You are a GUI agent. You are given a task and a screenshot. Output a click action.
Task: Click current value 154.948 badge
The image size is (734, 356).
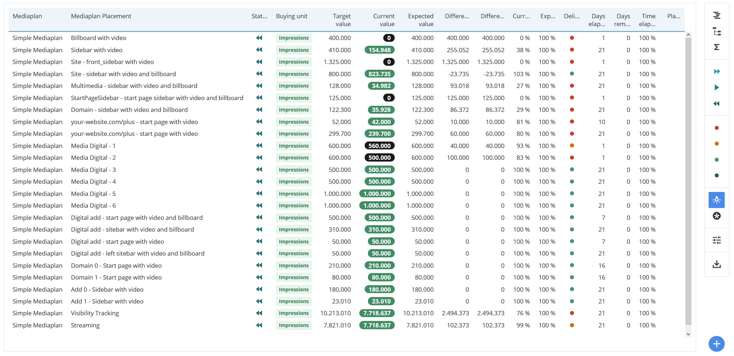379,50
